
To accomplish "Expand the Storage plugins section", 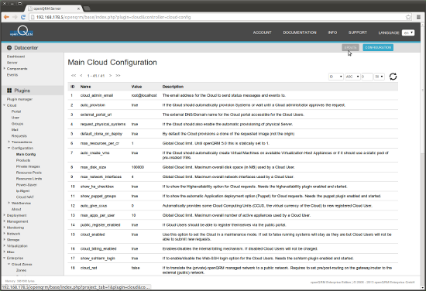I will coord(5,239).
